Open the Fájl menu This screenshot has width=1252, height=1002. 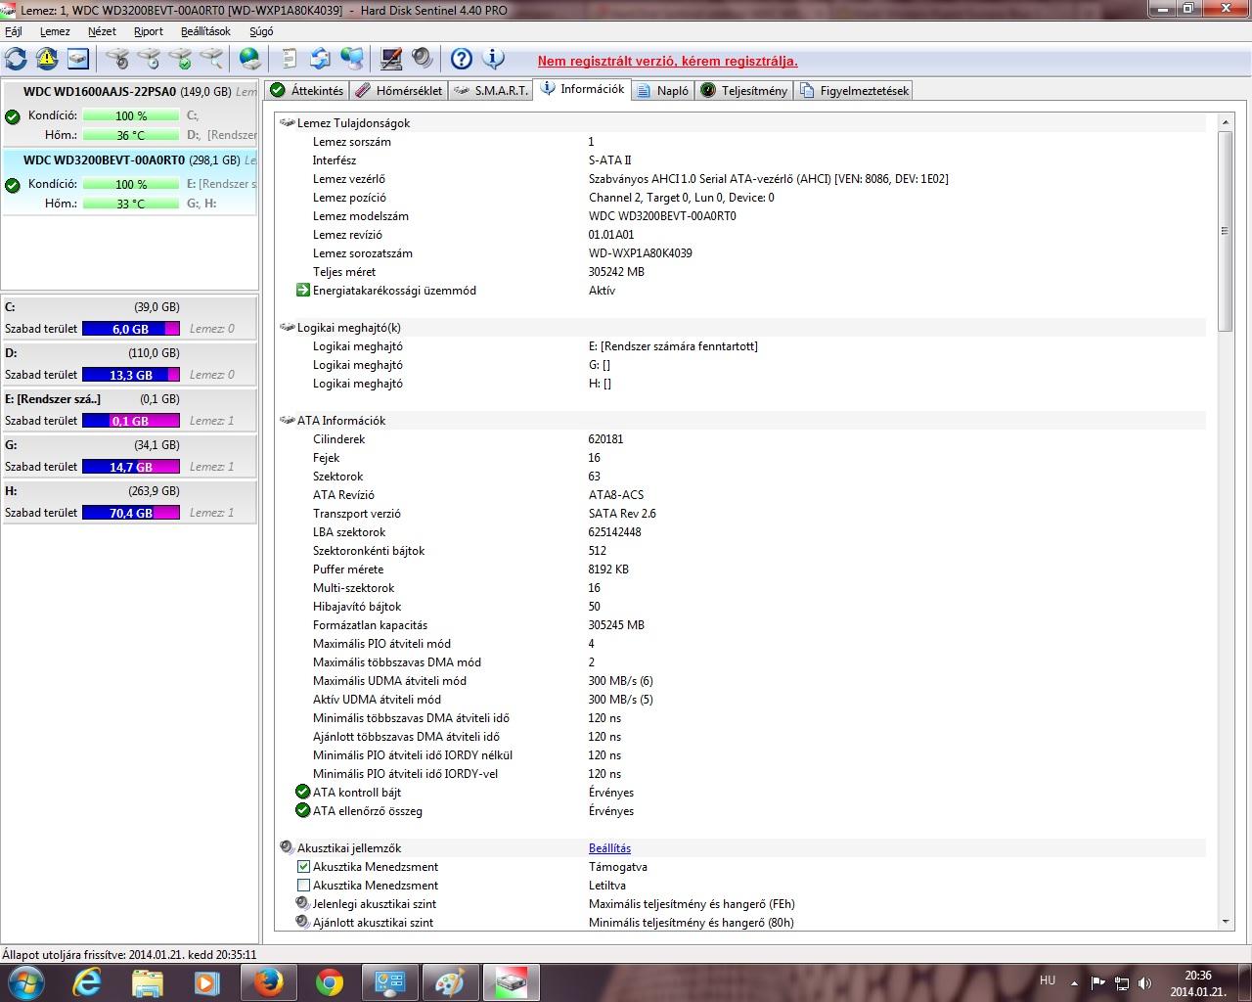point(14,31)
